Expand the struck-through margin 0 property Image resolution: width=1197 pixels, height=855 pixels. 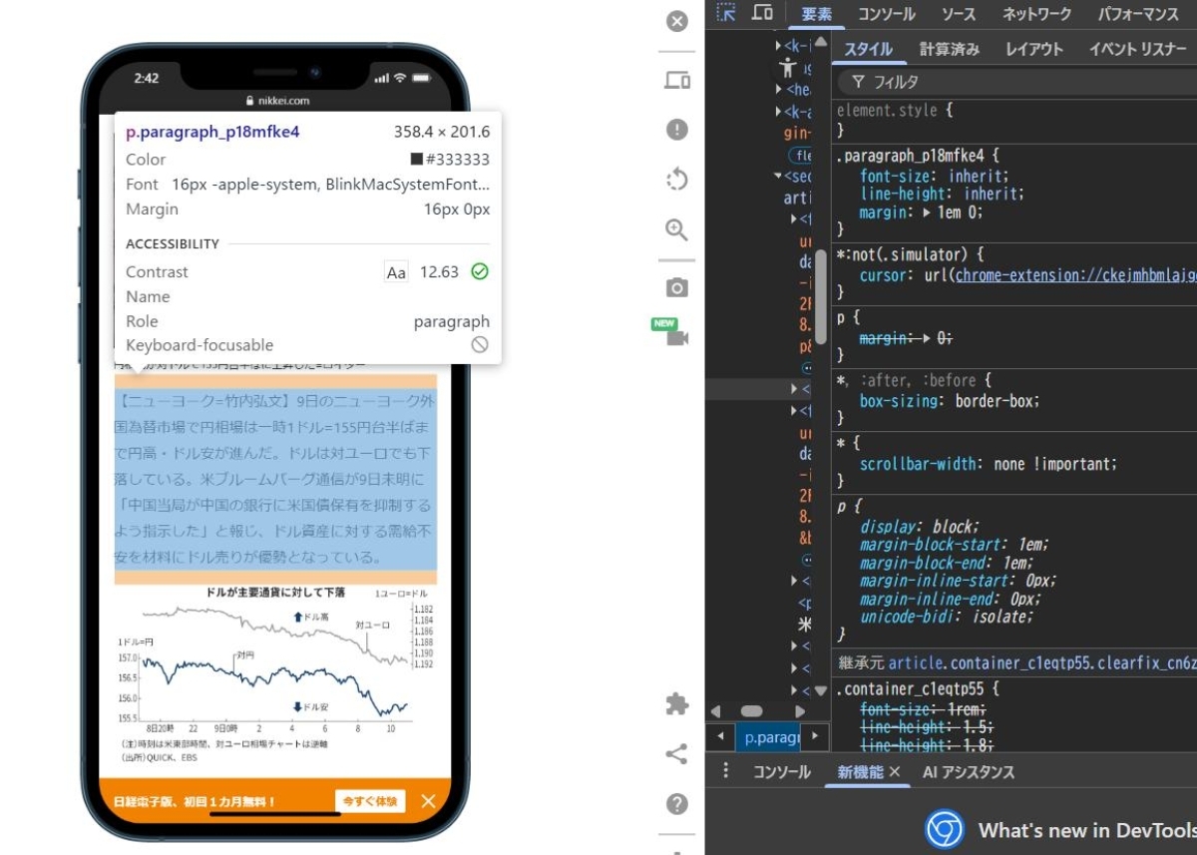(x=926, y=338)
